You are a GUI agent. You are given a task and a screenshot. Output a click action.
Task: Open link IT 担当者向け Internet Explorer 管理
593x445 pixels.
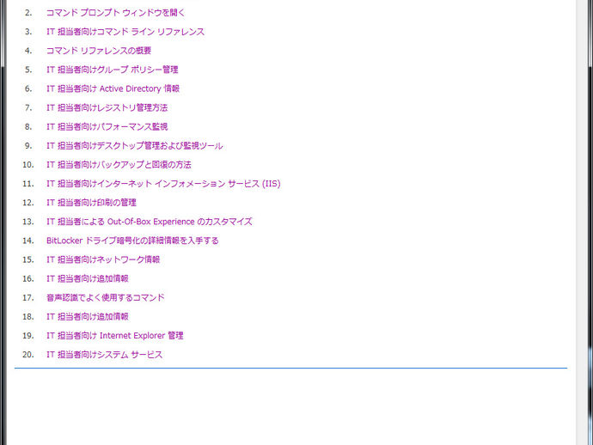pyautogui.click(x=115, y=335)
